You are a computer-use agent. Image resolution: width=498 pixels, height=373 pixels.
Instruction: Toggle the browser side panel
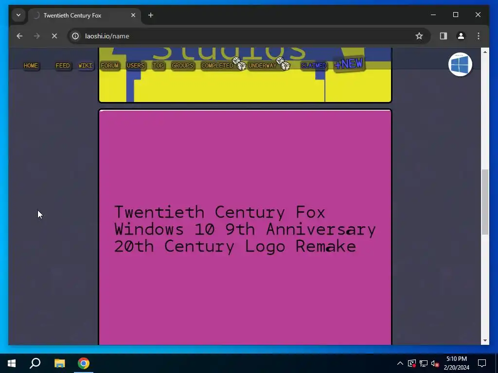click(444, 36)
